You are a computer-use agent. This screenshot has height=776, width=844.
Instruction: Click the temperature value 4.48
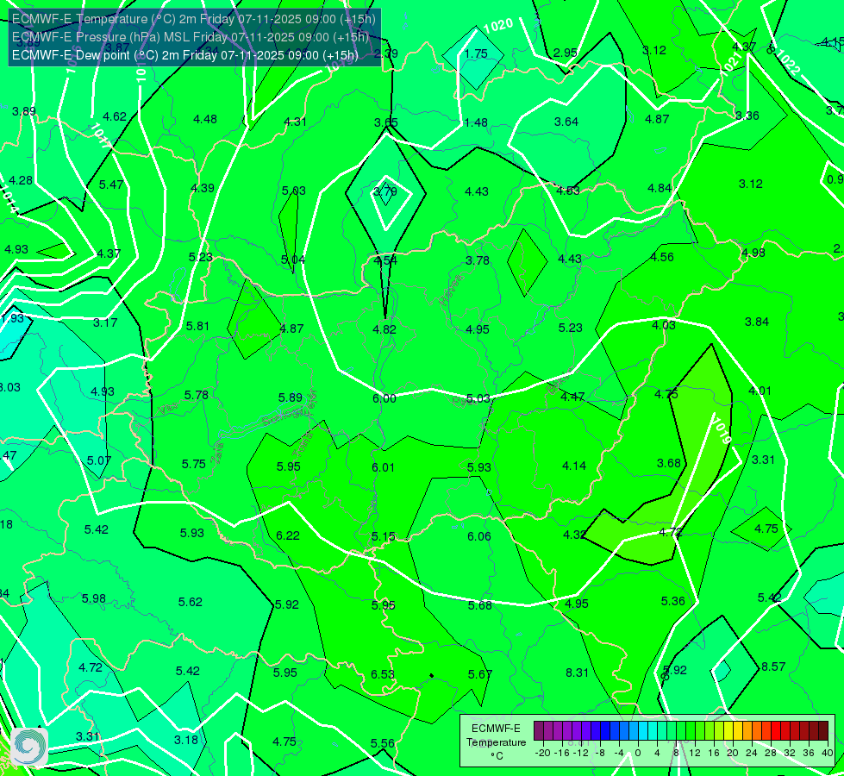tap(205, 119)
